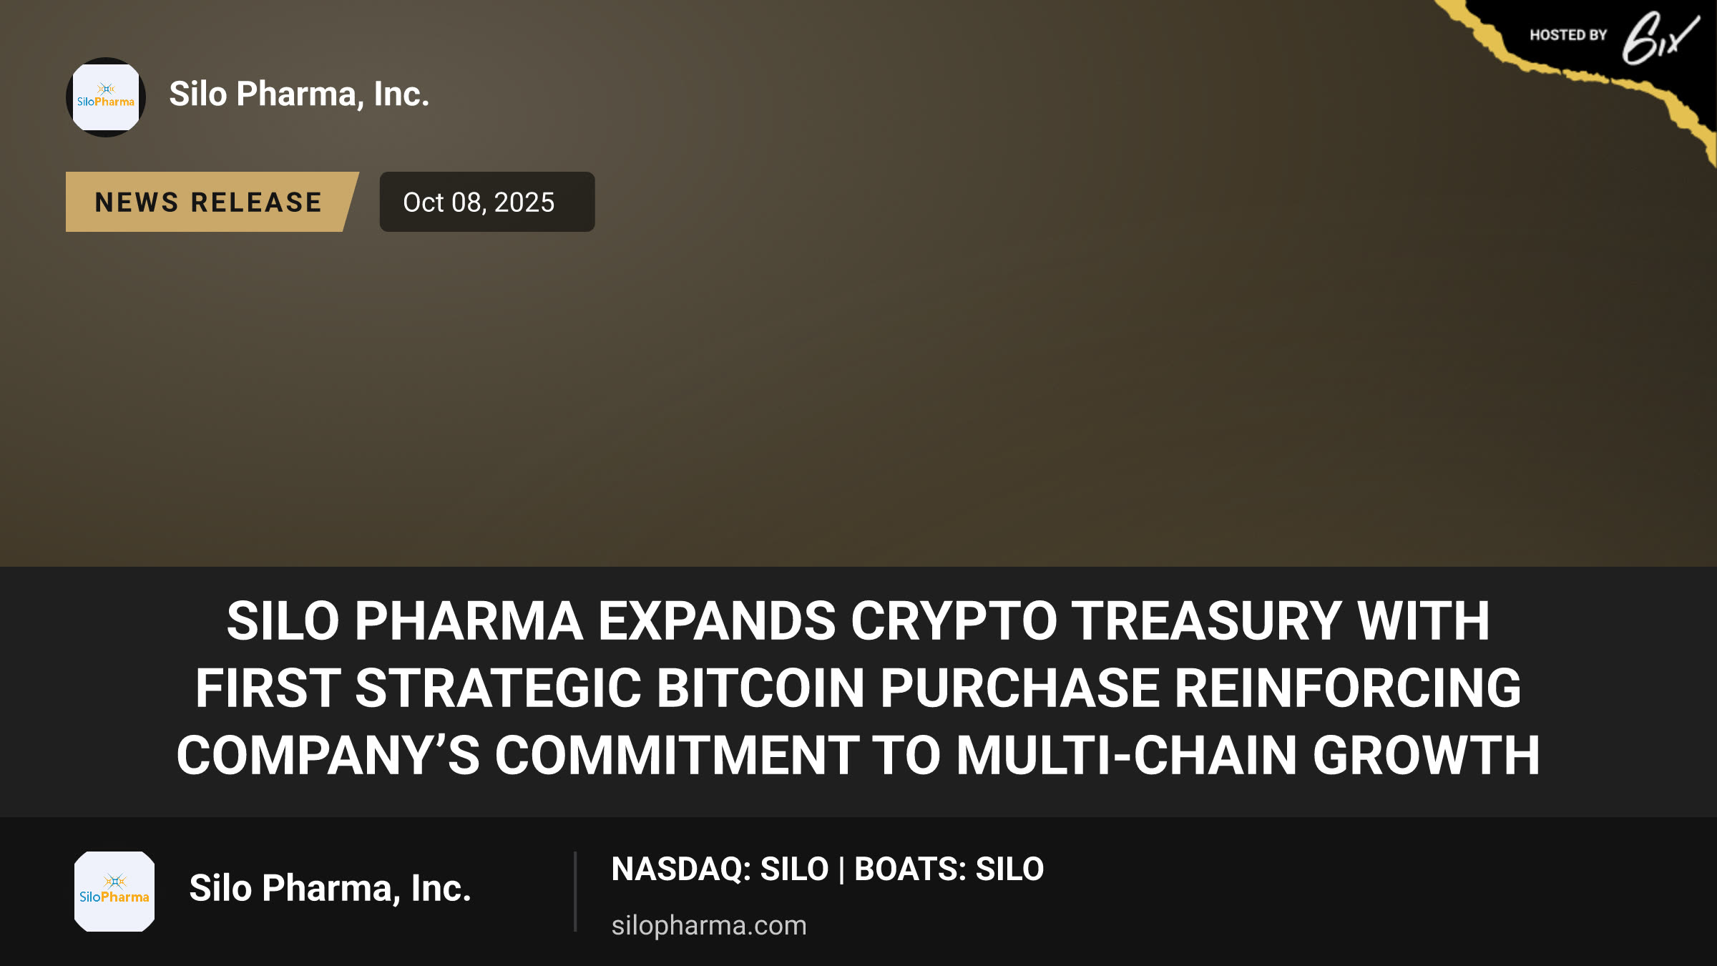Click the headline line about multi-chain growth

858,755
